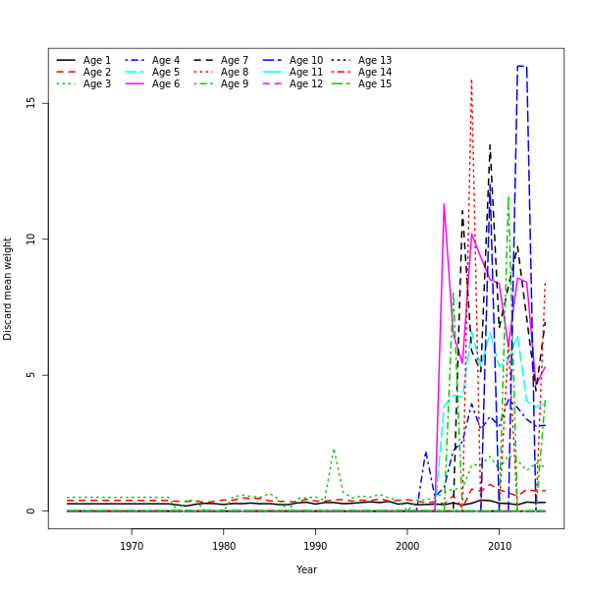The image size is (589, 589).
Task: Select the Age 8 legend entry
Action: click(235, 73)
